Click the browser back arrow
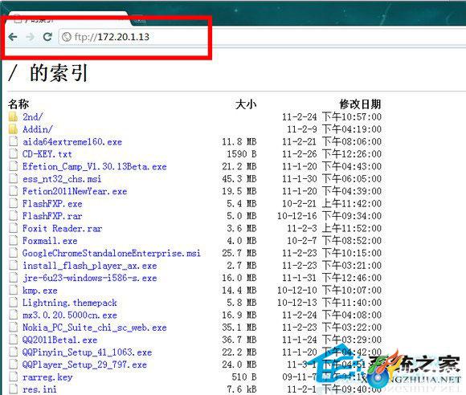Viewport: 466px width, 395px height. [x=13, y=37]
